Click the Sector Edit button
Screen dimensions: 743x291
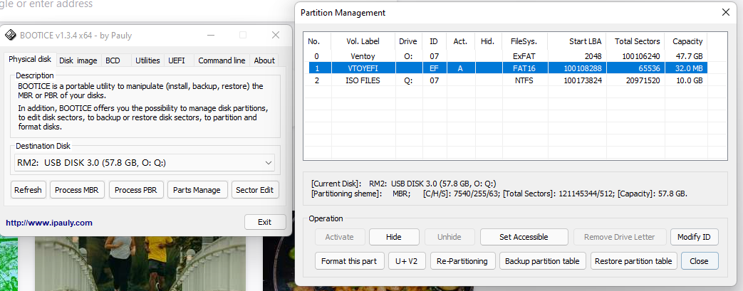pyautogui.click(x=254, y=190)
